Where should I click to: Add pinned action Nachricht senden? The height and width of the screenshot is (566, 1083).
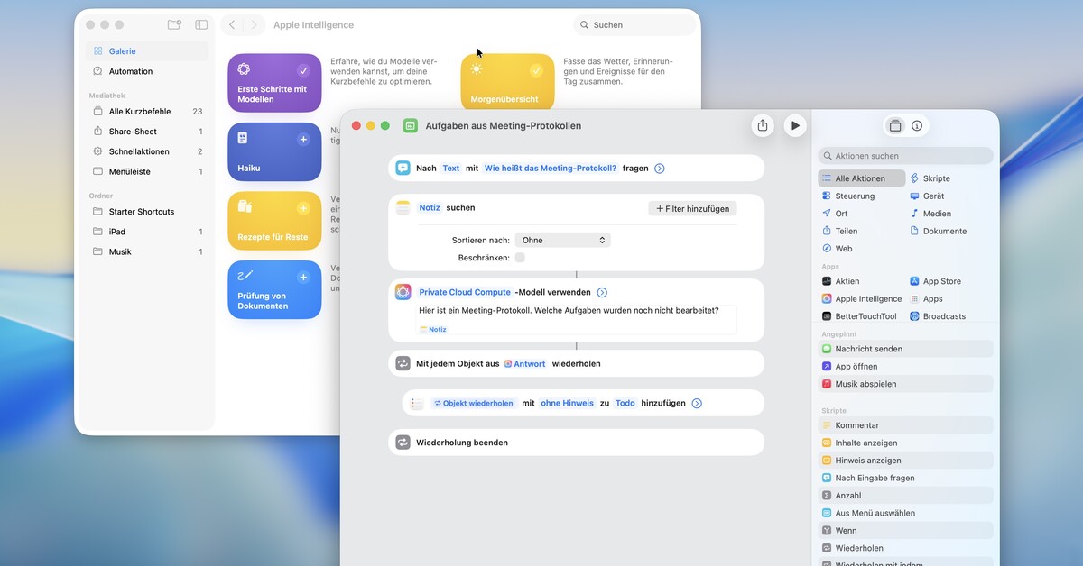tap(905, 349)
